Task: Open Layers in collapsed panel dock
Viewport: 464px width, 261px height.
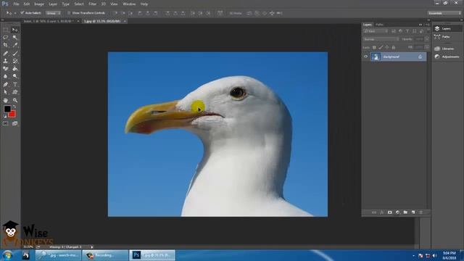Action: point(447,28)
